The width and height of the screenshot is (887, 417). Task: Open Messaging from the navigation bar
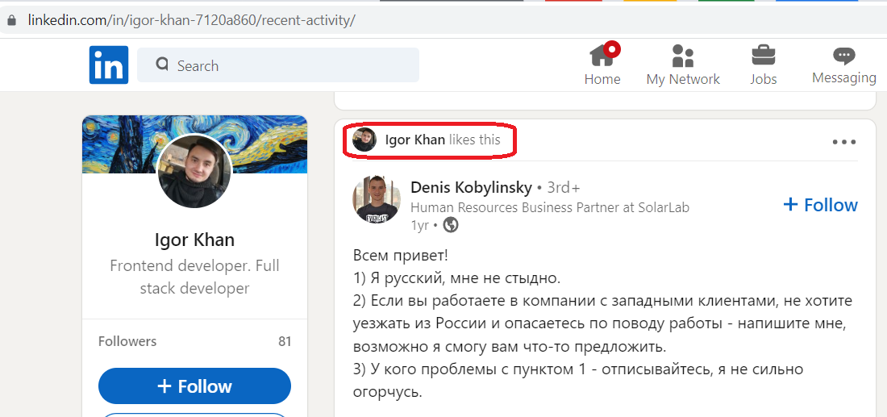pyautogui.click(x=844, y=65)
